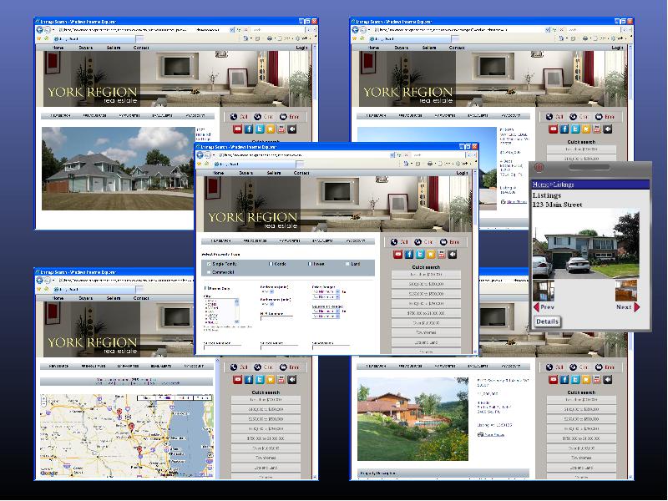The width and height of the screenshot is (668, 501).
Task: Click the southernmost red map marker
Action: click(x=139, y=450)
